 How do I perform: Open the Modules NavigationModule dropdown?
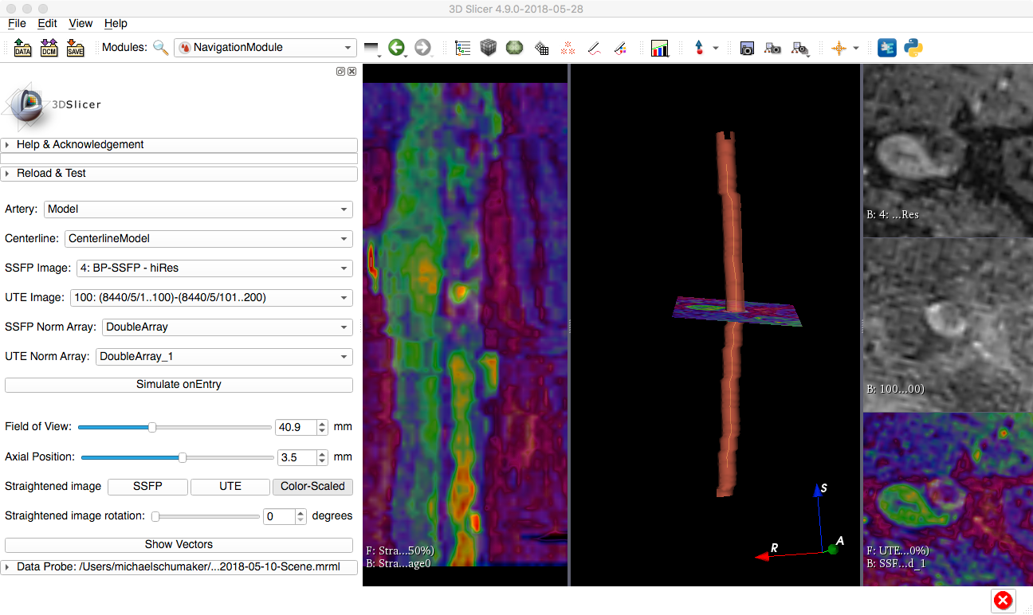[x=265, y=48]
